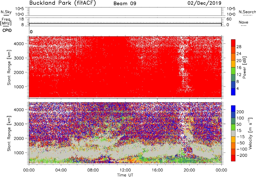
Task: Click the blue top of velocity color bar
Action: coord(233,109)
